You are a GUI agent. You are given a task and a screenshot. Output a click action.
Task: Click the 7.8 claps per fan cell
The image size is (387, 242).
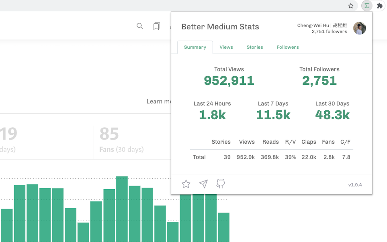tap(346, 157)
